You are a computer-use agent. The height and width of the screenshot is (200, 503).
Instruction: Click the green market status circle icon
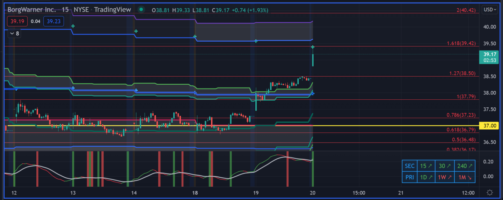pos(141,10)
